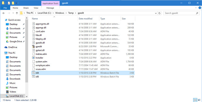This screenshot has height=102, width=202.
Task: Select the x86 batch file icon
Action: (x=33, y=77)
